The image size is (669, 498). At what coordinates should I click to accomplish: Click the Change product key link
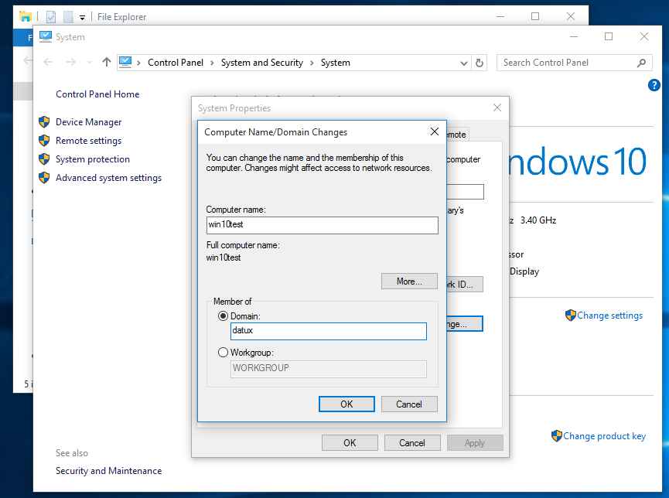(604, 435)
